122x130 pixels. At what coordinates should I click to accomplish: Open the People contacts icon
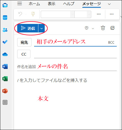(x=5, y=30)
